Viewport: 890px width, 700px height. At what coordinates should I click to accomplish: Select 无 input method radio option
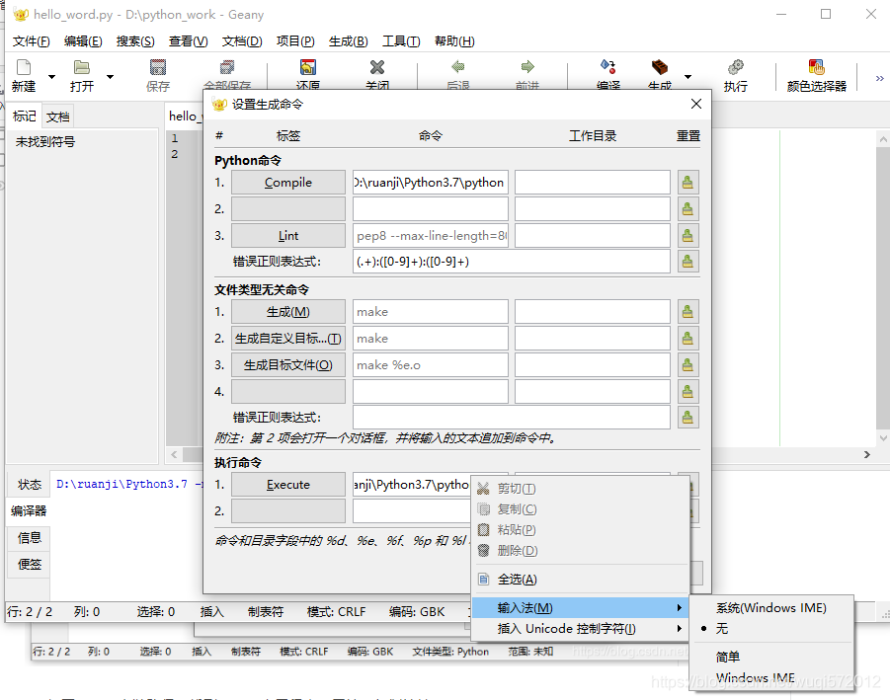click(721, 629)
